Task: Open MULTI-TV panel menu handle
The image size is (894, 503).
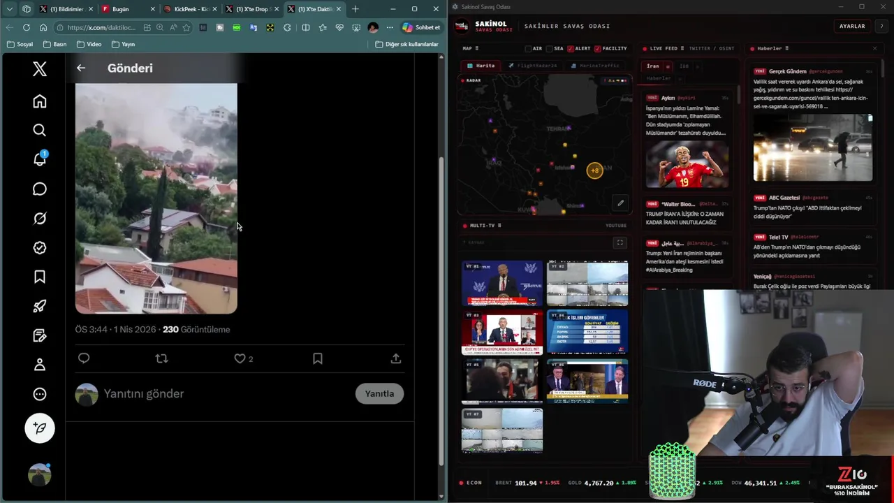Action: click(499, 226)
